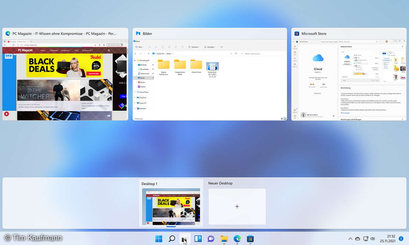Select the Eigene Aufnahmen folder

[164, 67]
